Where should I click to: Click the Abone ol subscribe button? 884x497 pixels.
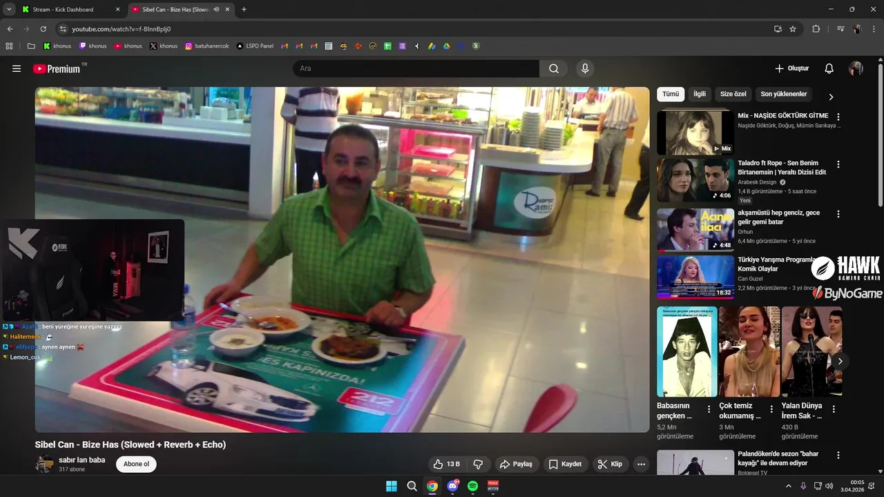coord(136,464)
